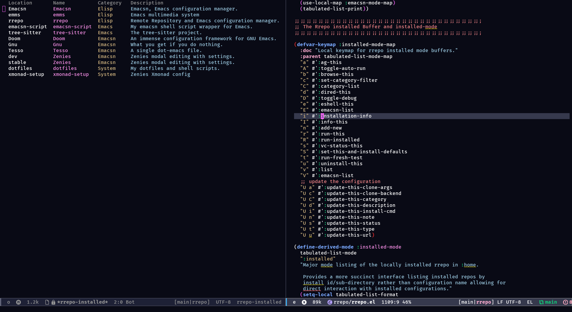572x312 pixels.
Task: Click 'A single dot-emacs file.' description
Action: pos(166,51)
